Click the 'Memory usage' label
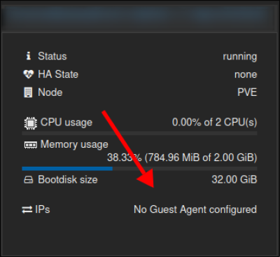The width and height of the screenshot is (280, 257). click(74, 144)
